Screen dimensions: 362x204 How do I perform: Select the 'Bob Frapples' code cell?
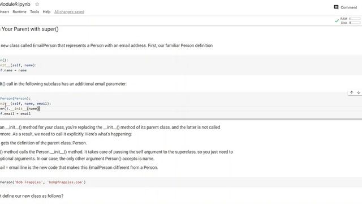[x=181, y=182]
